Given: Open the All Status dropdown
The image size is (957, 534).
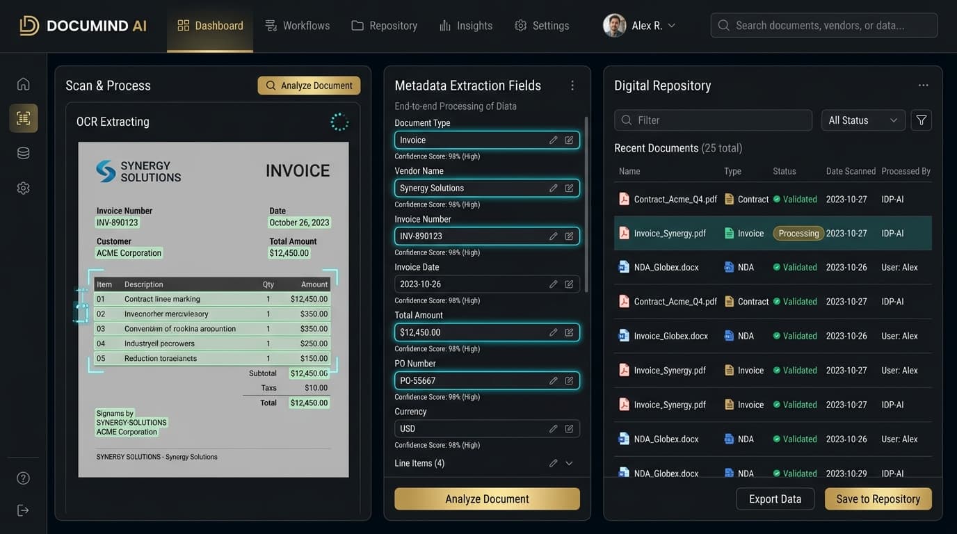Looking at the screenshot, I should point(863,120).
